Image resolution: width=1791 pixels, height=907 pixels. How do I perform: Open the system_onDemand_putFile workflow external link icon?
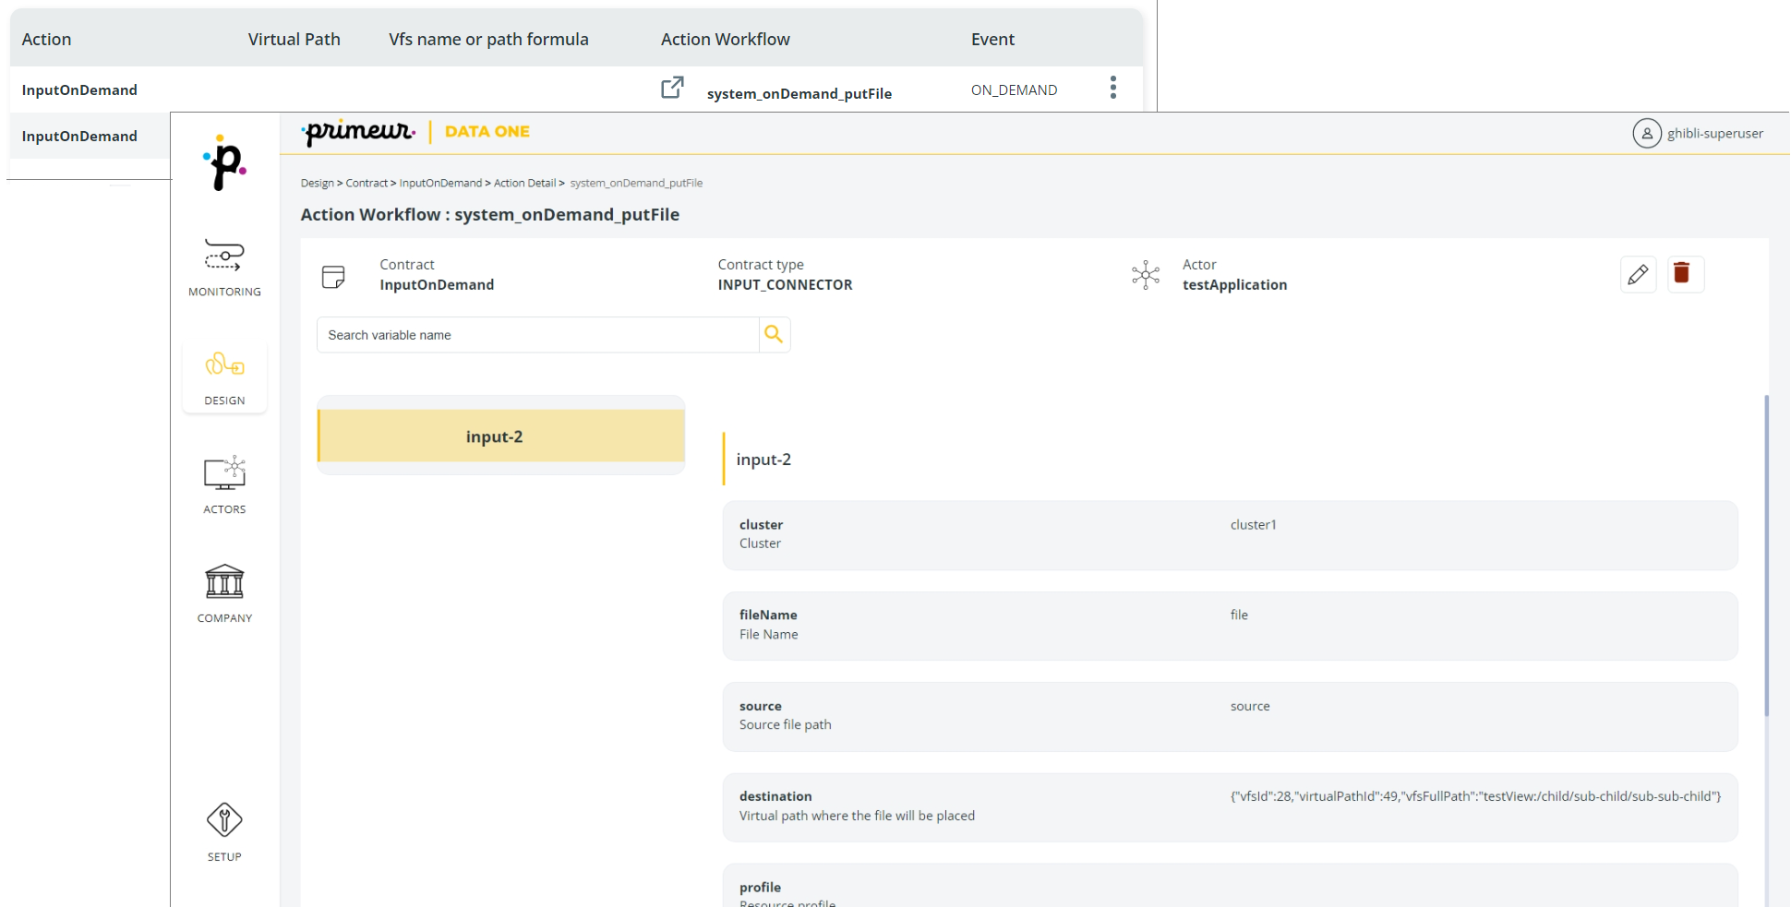(672, 88)
